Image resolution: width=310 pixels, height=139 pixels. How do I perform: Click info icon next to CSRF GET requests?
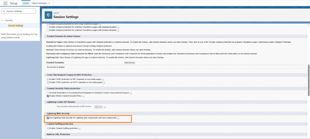(x=103, y=79)
